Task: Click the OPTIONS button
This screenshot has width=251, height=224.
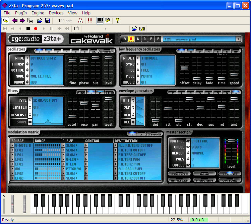Action: (230, 180)
